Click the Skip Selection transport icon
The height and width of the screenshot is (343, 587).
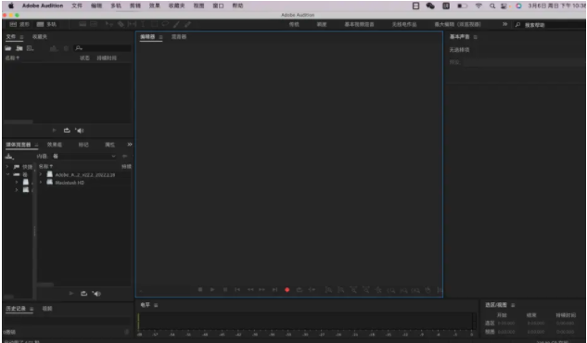tap(312, 289)
